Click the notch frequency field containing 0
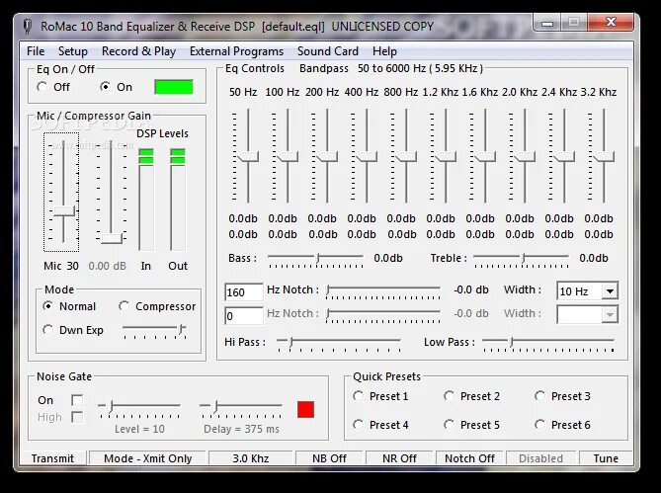 (244, 315)
